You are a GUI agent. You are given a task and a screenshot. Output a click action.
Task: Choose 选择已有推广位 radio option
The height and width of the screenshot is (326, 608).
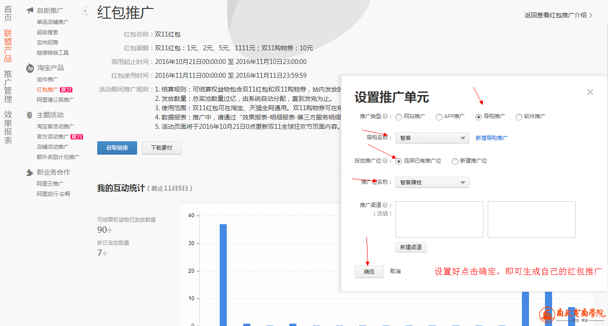pos(399,161)
